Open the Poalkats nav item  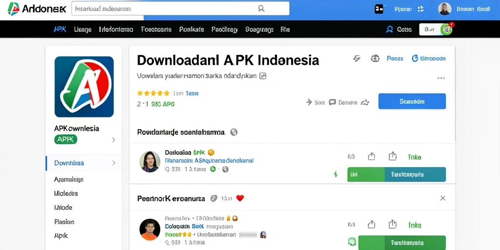click(x=191, y=29)
